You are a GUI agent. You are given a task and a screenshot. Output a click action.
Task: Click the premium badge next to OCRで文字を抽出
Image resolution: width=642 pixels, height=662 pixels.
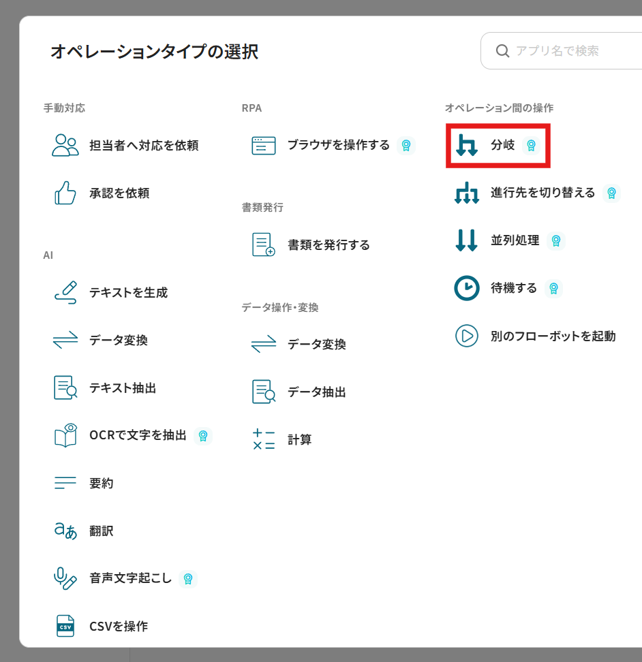[x=203, y=436]
